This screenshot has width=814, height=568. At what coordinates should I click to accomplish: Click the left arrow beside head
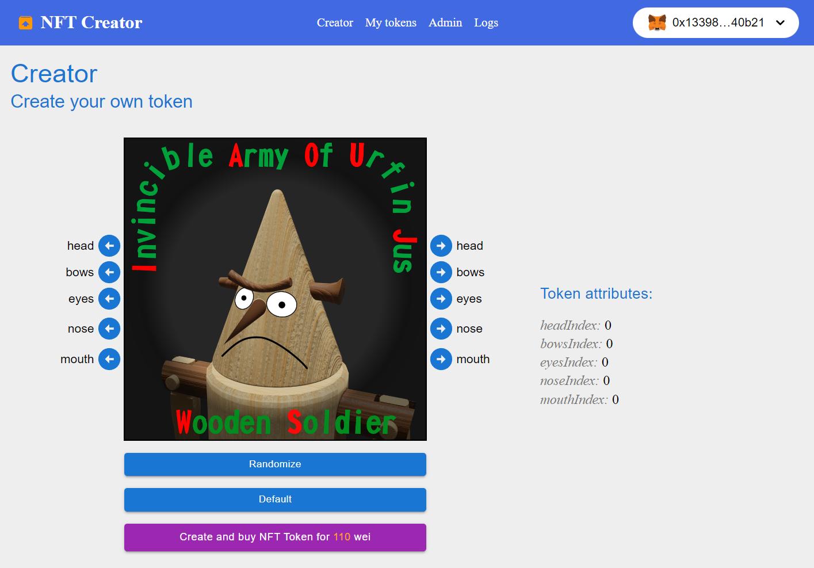(x=109, y=246)
